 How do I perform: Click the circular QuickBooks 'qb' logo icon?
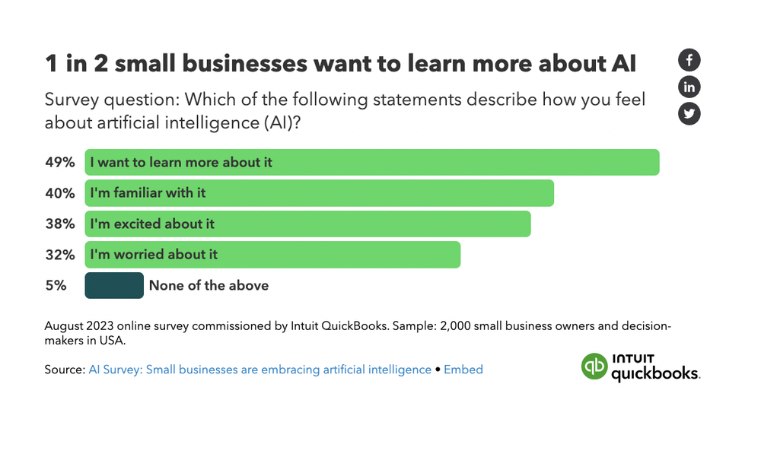pyautogui.click(x=594, y=367)
